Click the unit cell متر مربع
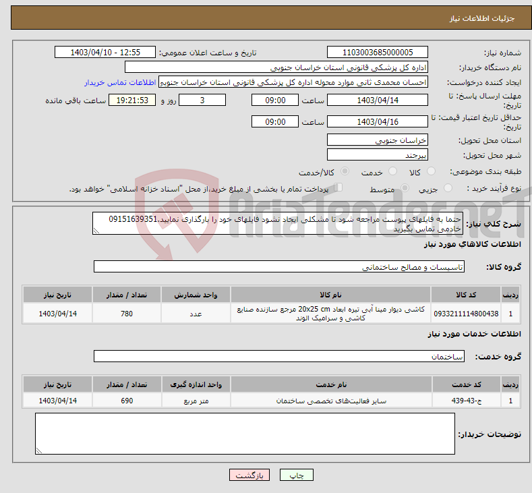 point(196,401)
